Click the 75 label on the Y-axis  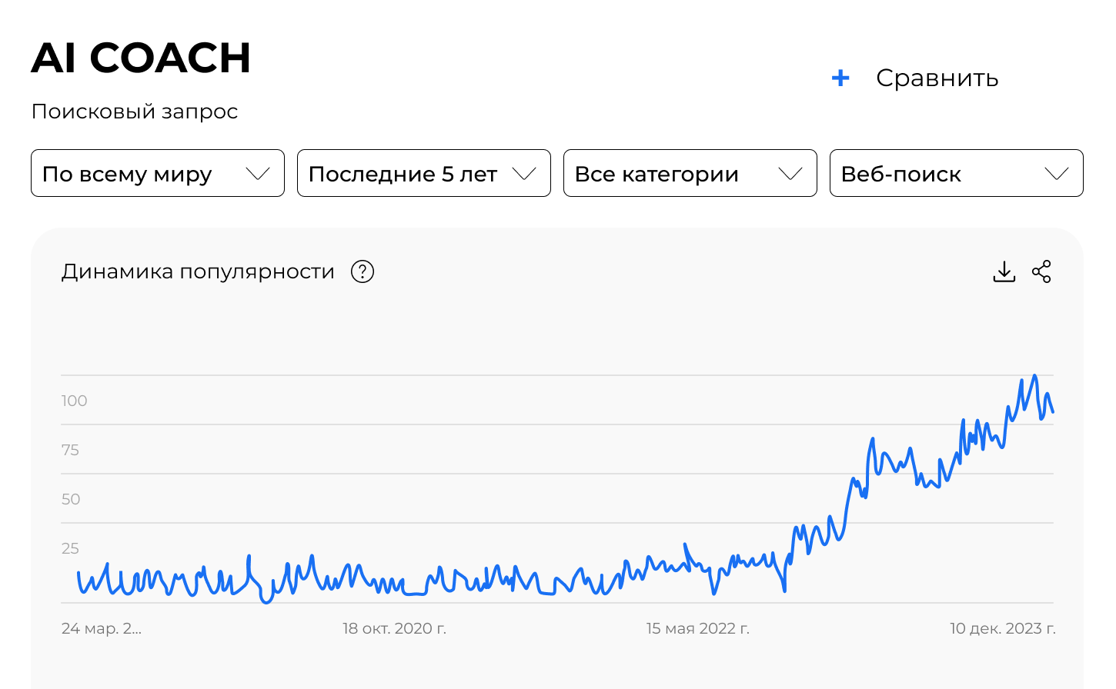tap(70, 450)
